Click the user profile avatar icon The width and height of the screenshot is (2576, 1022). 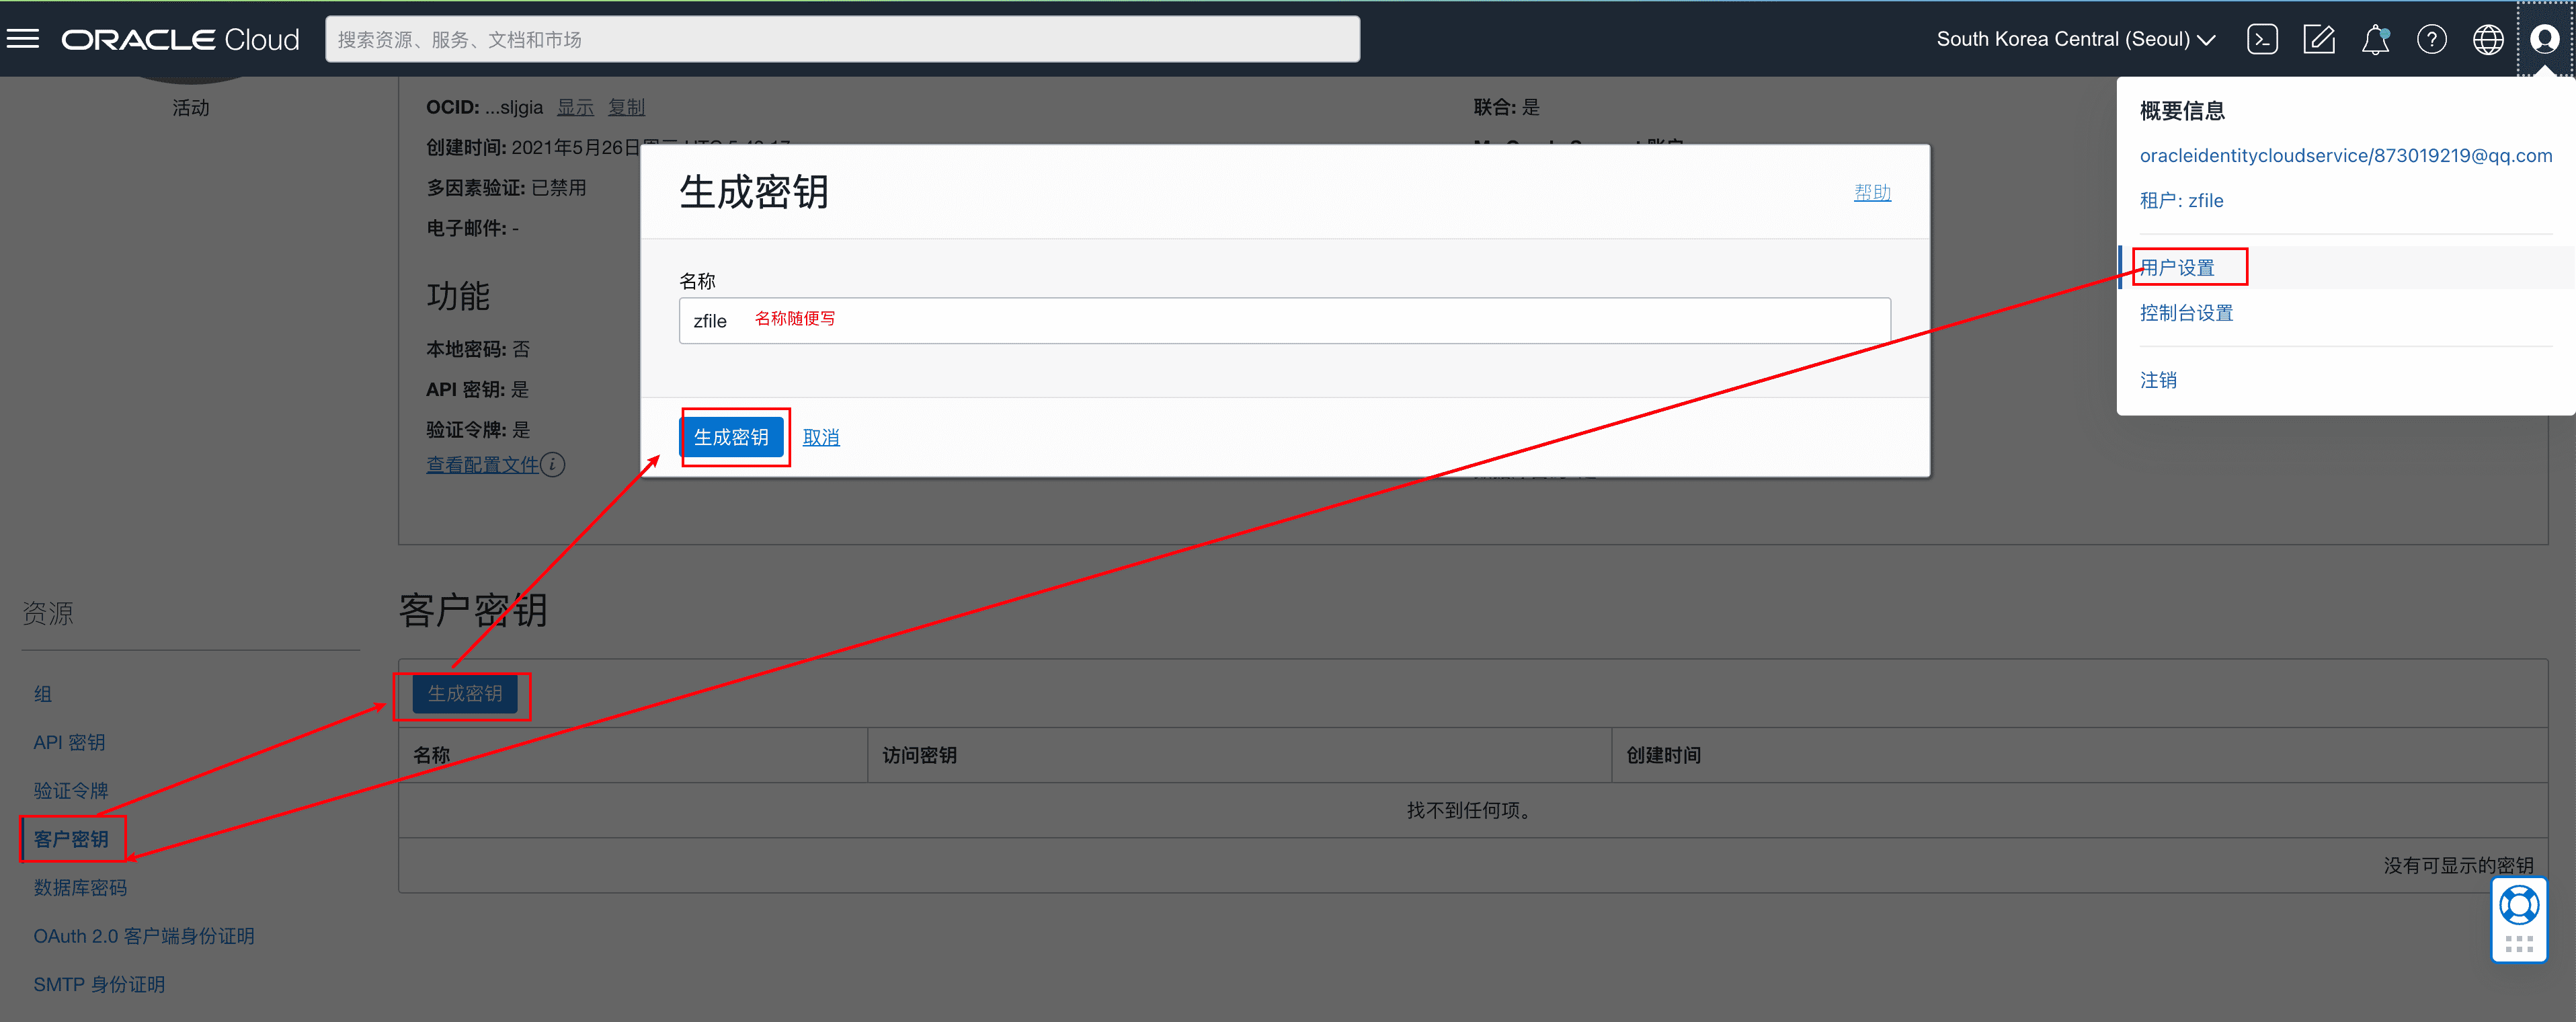pyautogui.click(x=2544, y=39)
